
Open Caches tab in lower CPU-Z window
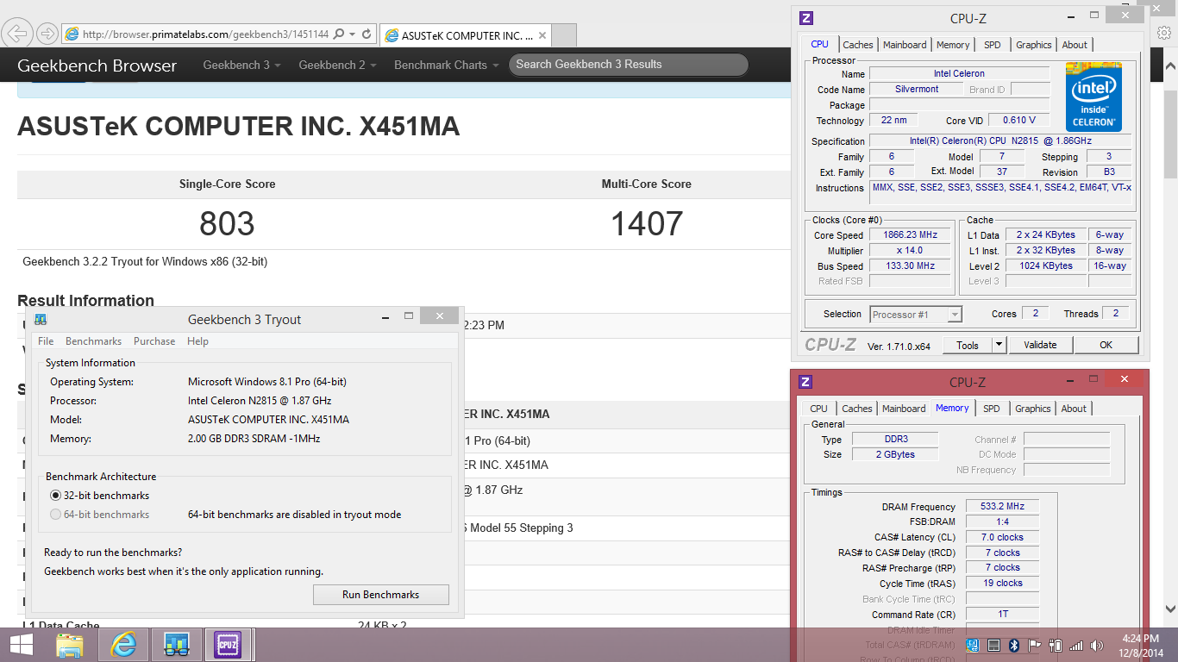tap(856, 409)
